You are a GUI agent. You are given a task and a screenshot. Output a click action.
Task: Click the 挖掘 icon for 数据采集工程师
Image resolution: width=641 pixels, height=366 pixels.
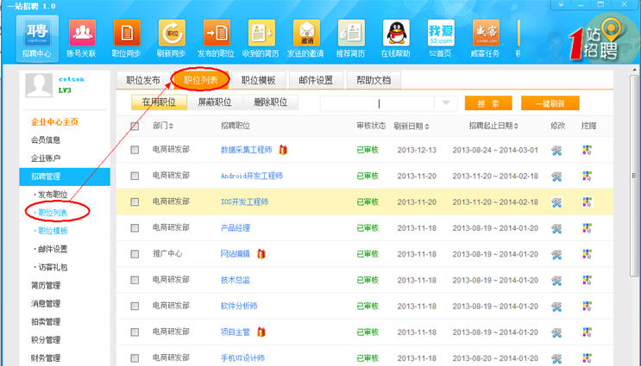point(587,150)
